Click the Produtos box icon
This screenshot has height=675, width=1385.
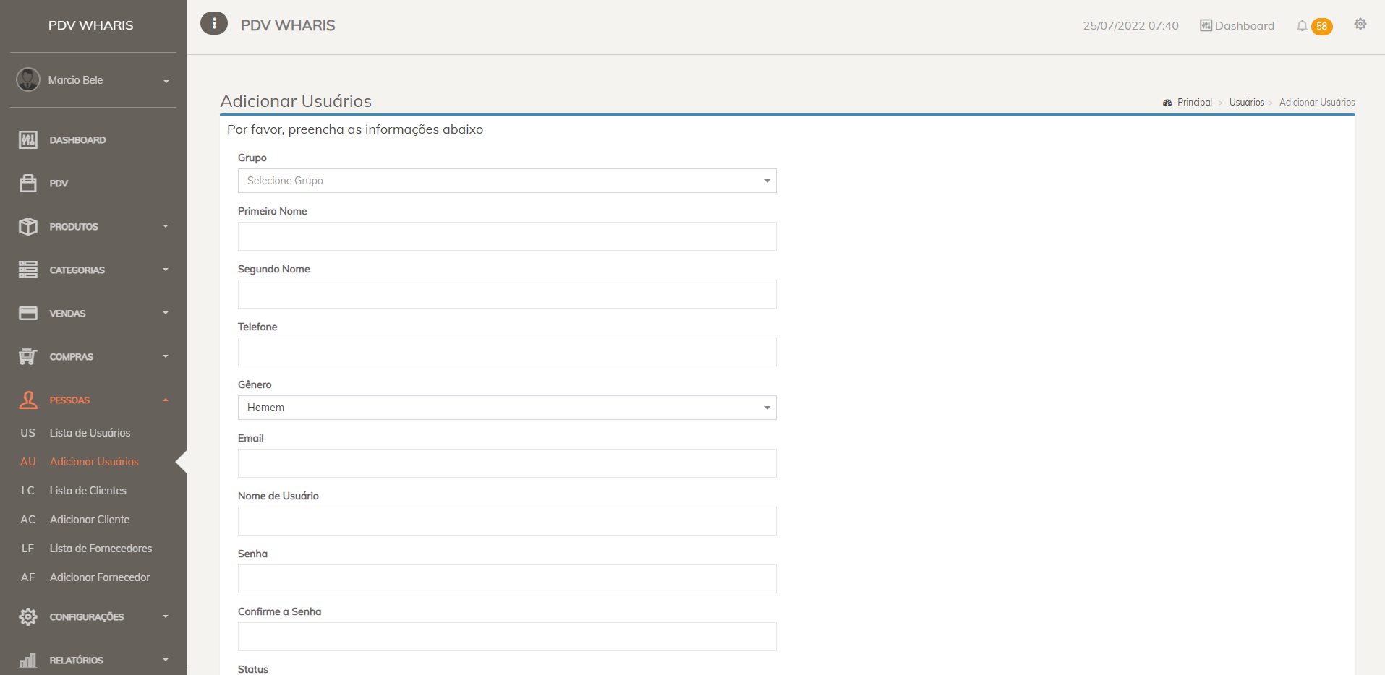pyautogui.click(x=28, y=226)
